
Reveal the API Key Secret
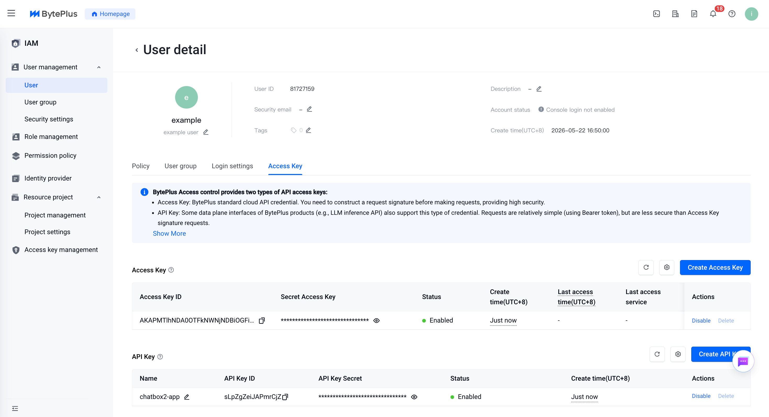tap(414, 397)
